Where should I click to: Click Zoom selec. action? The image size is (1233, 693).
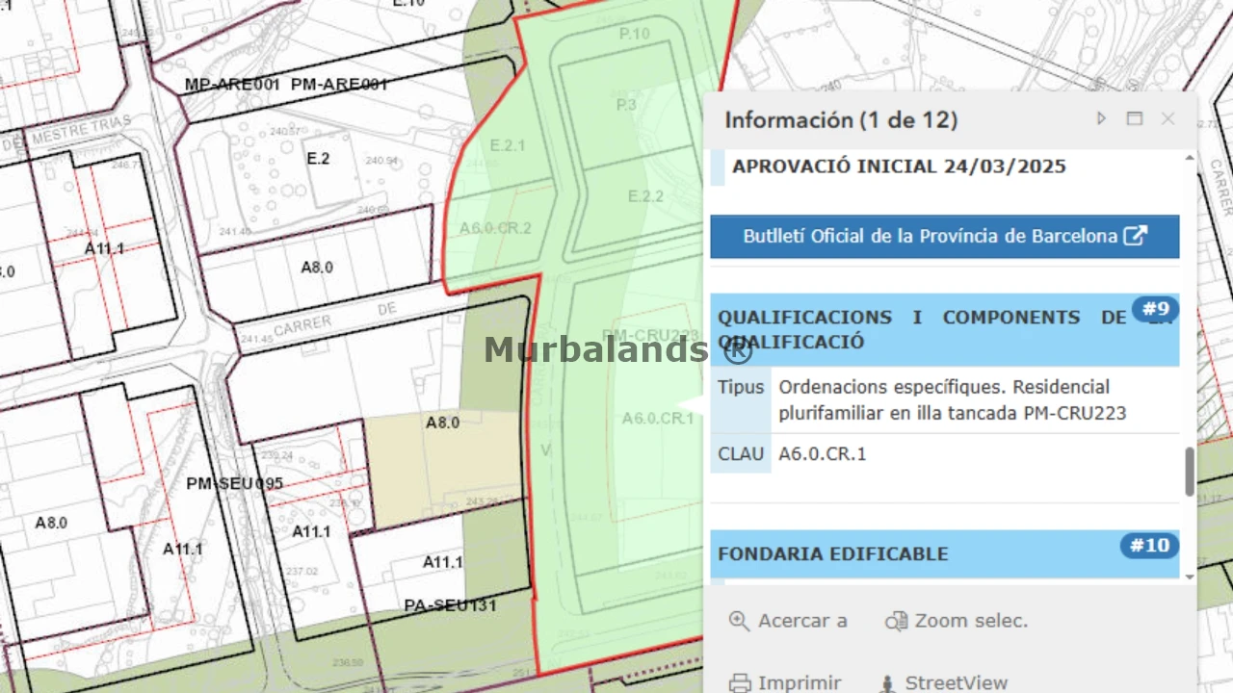pyautogui.click(x=957, y=621)
